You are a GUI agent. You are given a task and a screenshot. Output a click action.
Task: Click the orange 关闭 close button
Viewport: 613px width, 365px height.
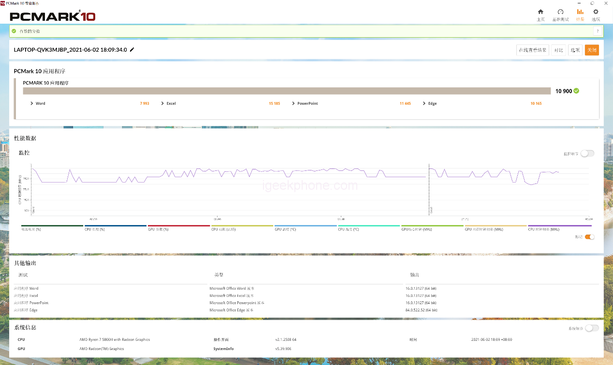(592, 50)
